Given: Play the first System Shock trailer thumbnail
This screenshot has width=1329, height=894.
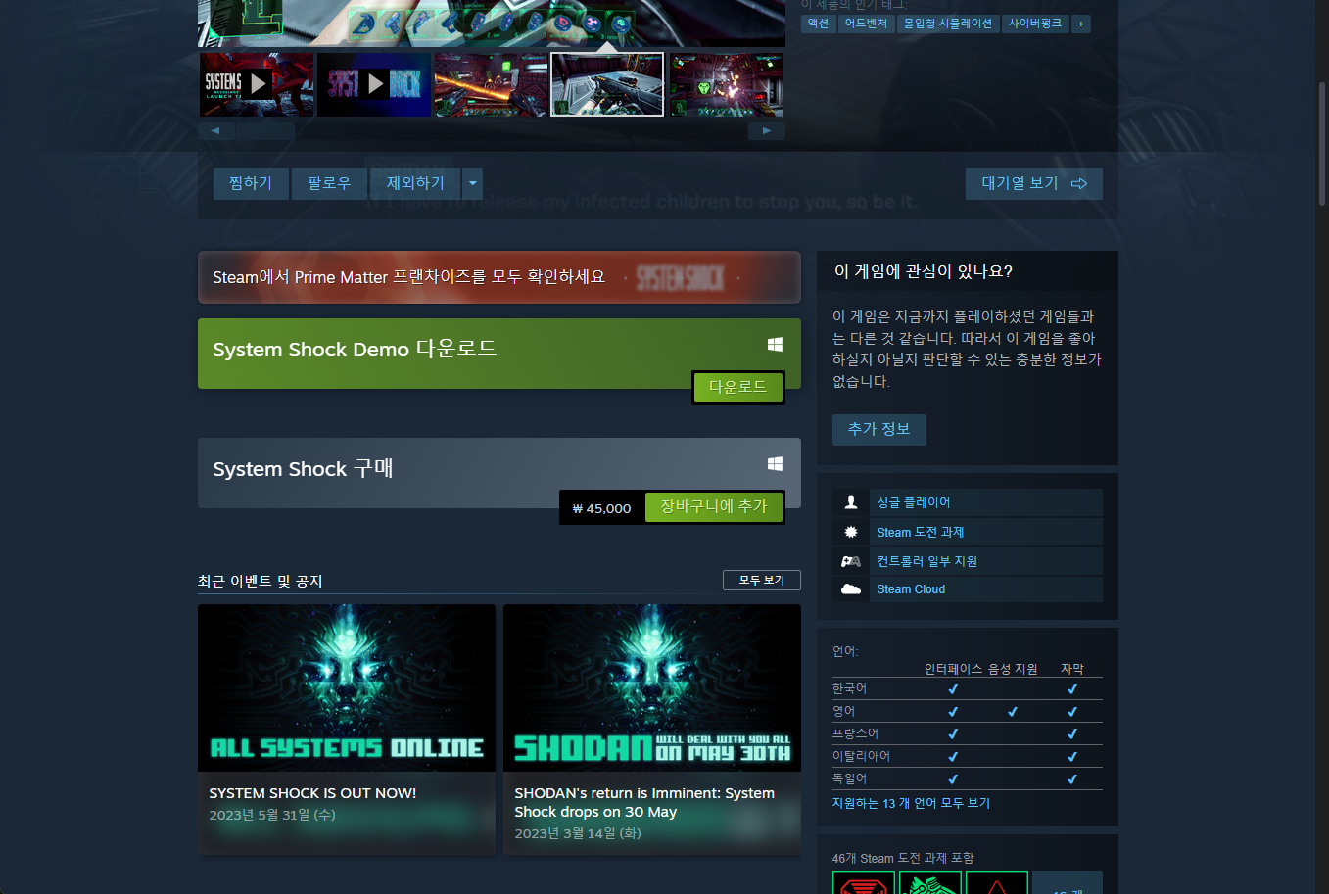Looking at the screenshot, I should [x=257, y=84].
